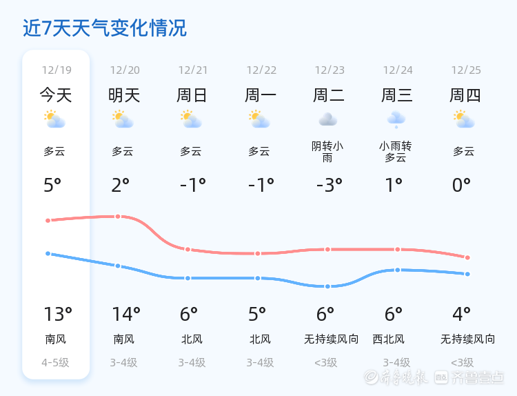Click the 近7天天气变化情况 title
This screenshot has height=396, width=517.
tap(105, 28)
